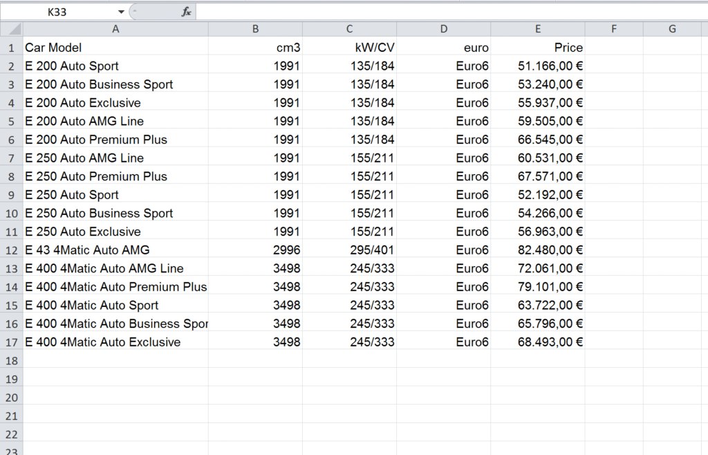The height and width of the screenshot is (455, 708).
Task: Select column B header
Action: (x=256, y=29)
